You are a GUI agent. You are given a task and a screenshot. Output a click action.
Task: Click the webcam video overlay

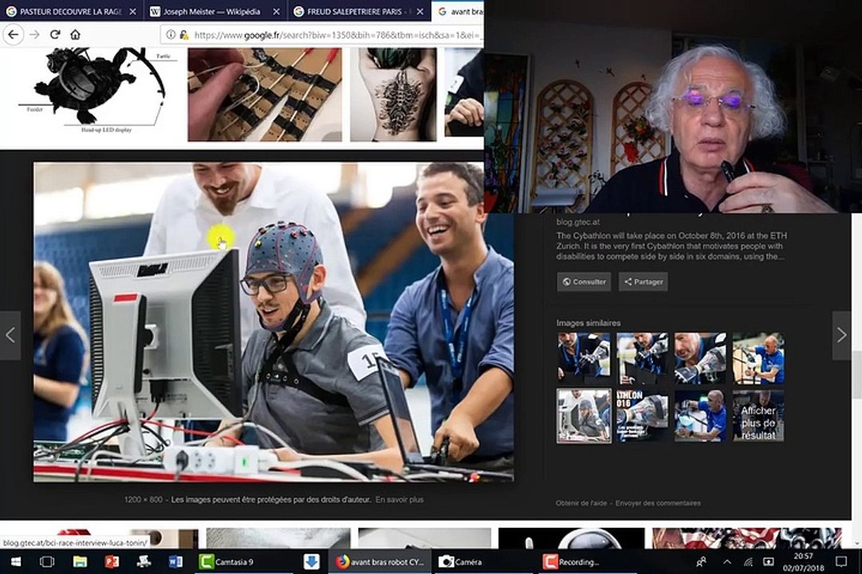coord(673,107)
